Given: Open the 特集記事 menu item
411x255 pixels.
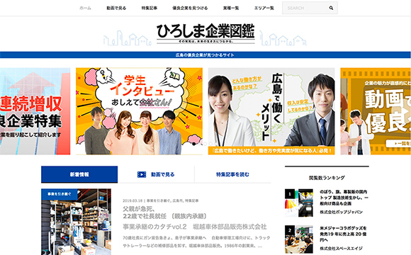Looking at the screenshot, I should (x=150, y=8).
